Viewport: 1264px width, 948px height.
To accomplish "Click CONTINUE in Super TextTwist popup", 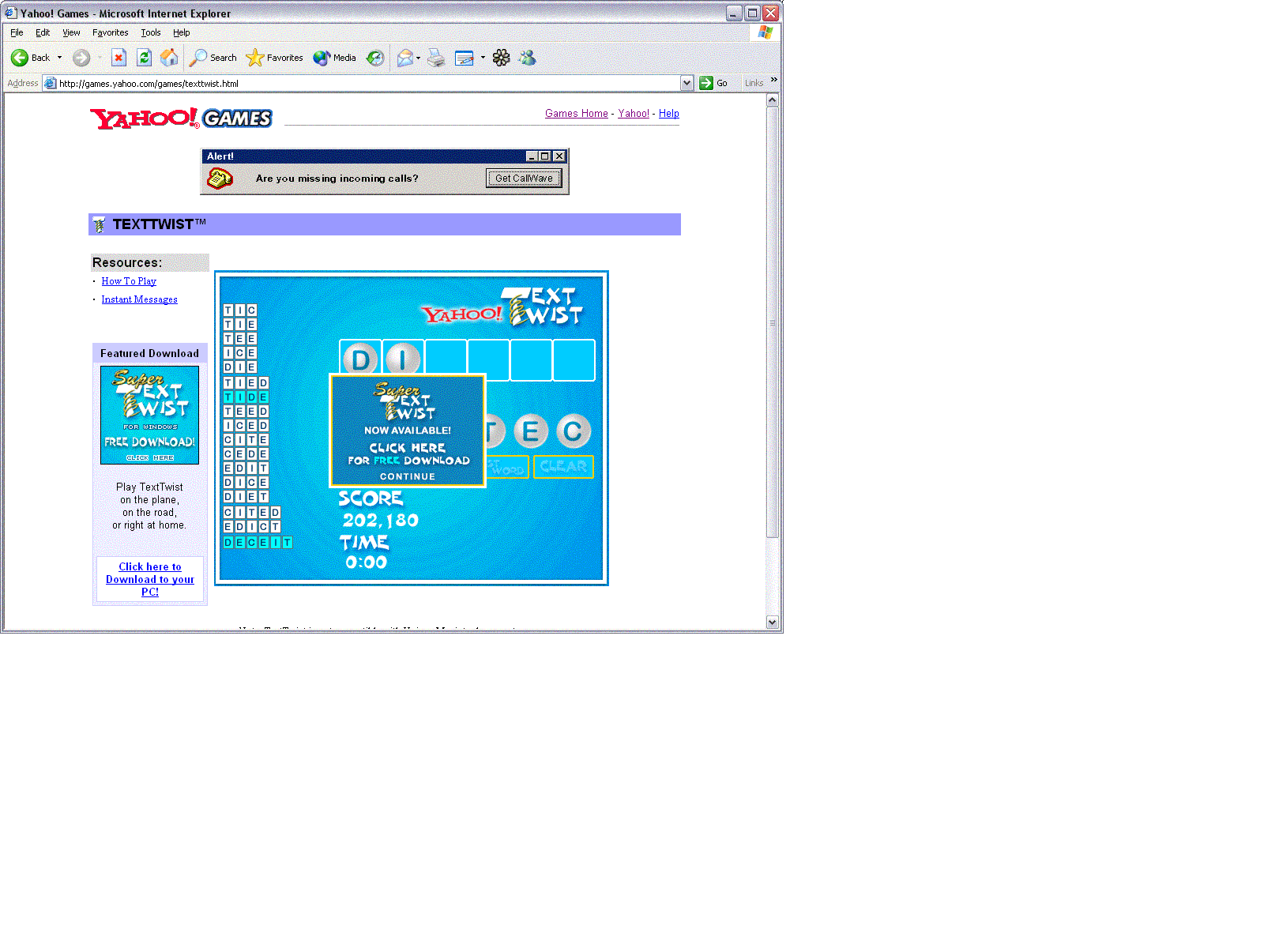I will coord(408,476).
